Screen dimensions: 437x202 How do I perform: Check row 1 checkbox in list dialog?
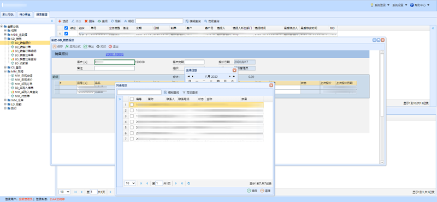pos(132,105)
